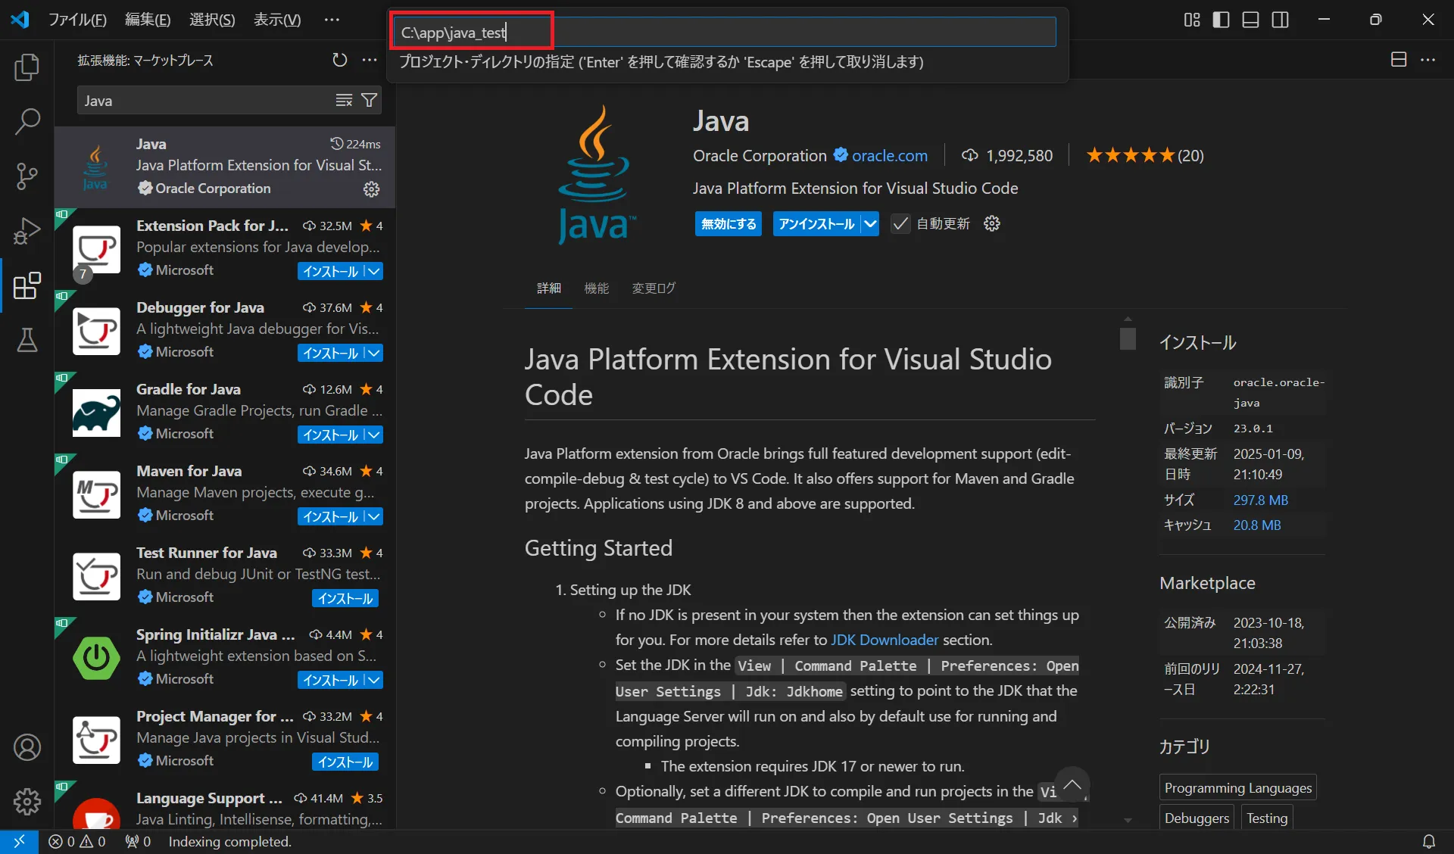Open the overflow menu ellipsis in menu bar
Viewport: 1454px width, 854px height.
coord(332,20)
